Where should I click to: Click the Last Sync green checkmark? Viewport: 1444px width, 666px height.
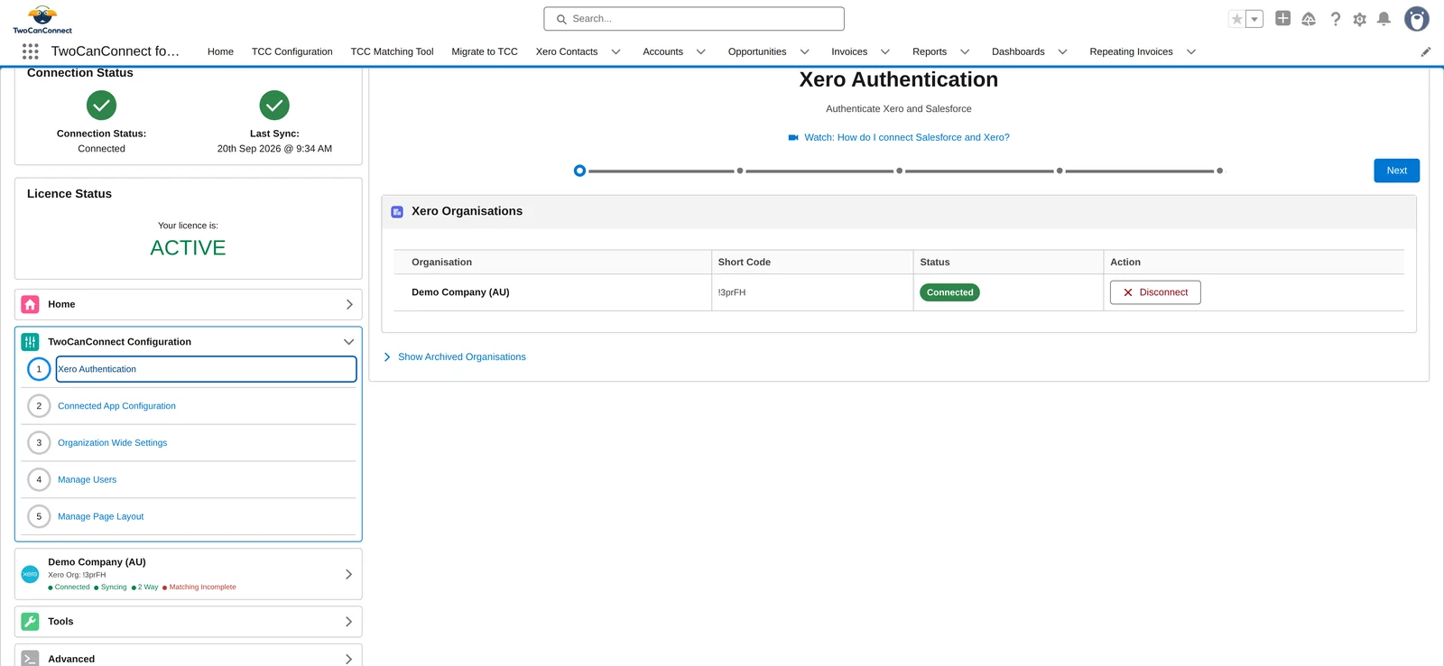click(x=274, y=106)
